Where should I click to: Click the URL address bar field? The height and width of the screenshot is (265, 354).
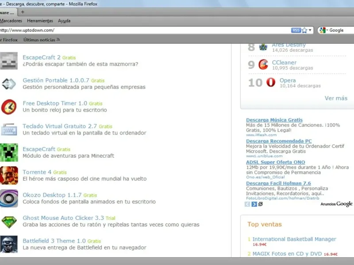pos(145,30)
